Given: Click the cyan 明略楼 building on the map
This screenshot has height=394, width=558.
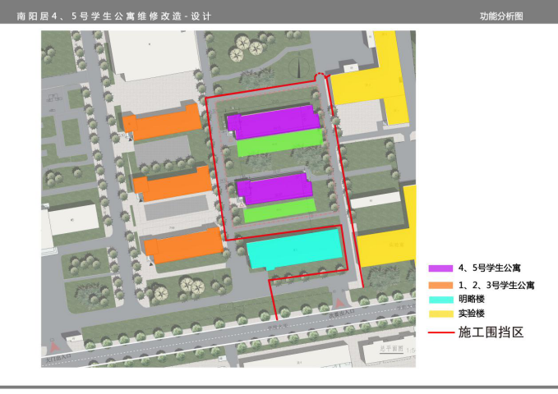Looking at the screenshot, I should (294, 250).
